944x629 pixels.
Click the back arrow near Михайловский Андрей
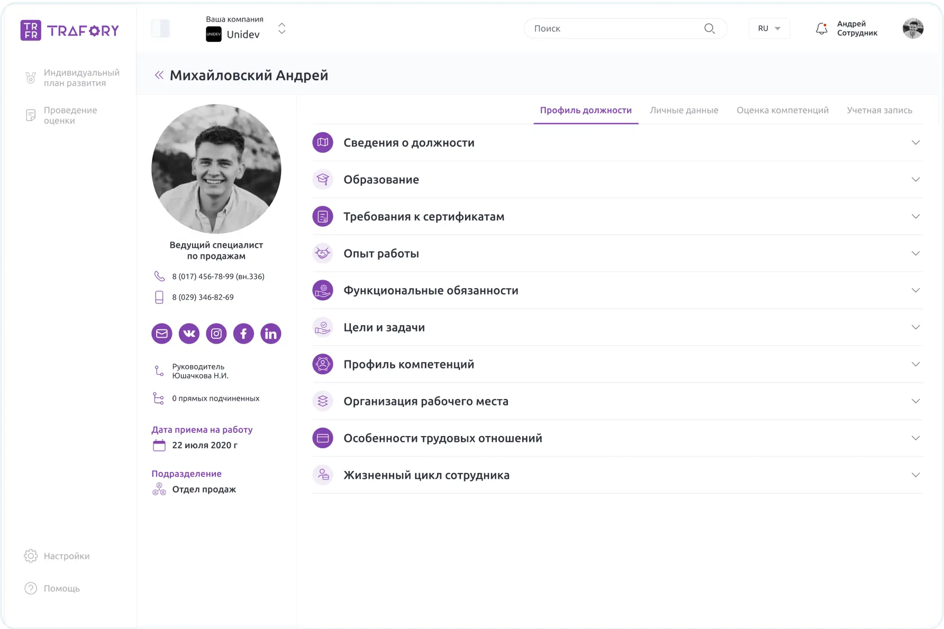click(x=158, y=75)
